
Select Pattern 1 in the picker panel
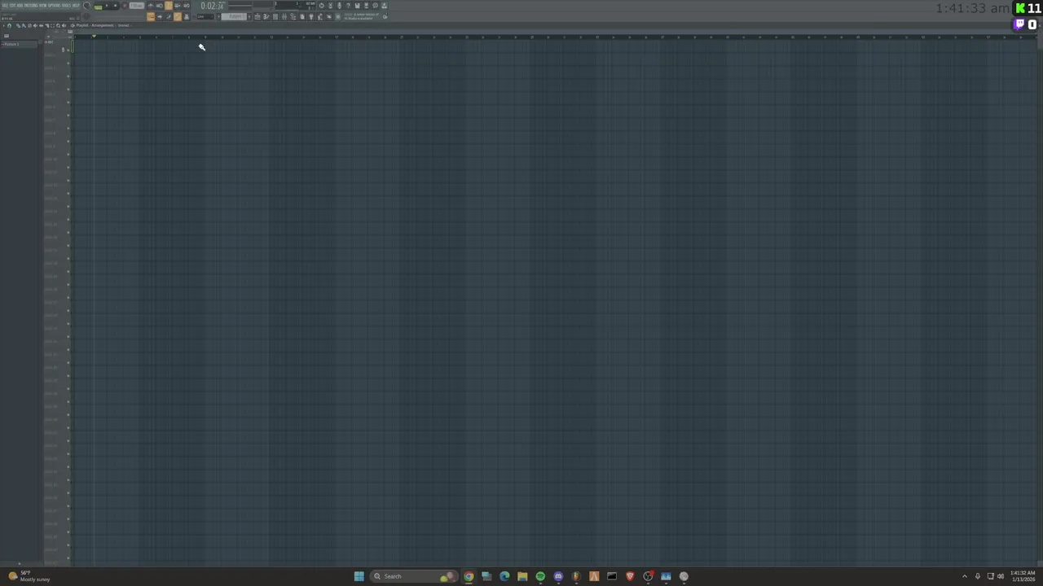pos(20,44)
